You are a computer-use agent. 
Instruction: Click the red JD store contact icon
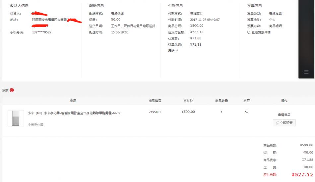pos(12,90)
